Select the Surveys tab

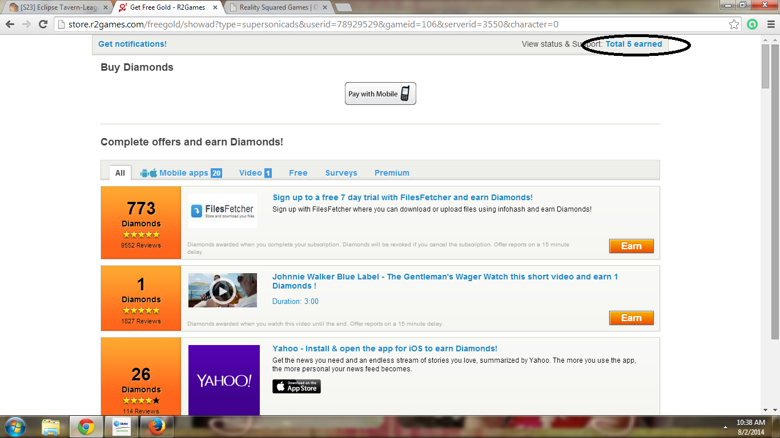[x=341, y=173]
